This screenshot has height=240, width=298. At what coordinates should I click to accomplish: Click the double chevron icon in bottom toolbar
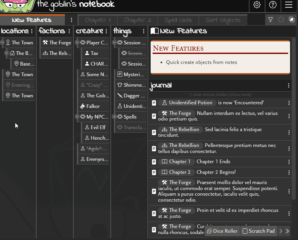click(287, 231)
